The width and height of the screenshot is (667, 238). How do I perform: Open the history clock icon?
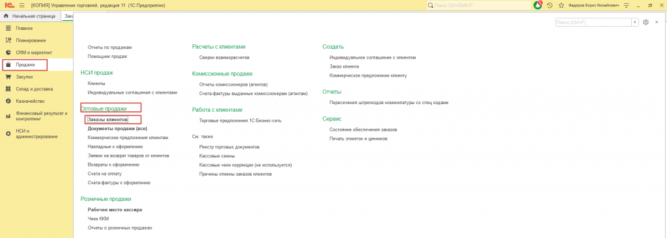click(550, 5)
